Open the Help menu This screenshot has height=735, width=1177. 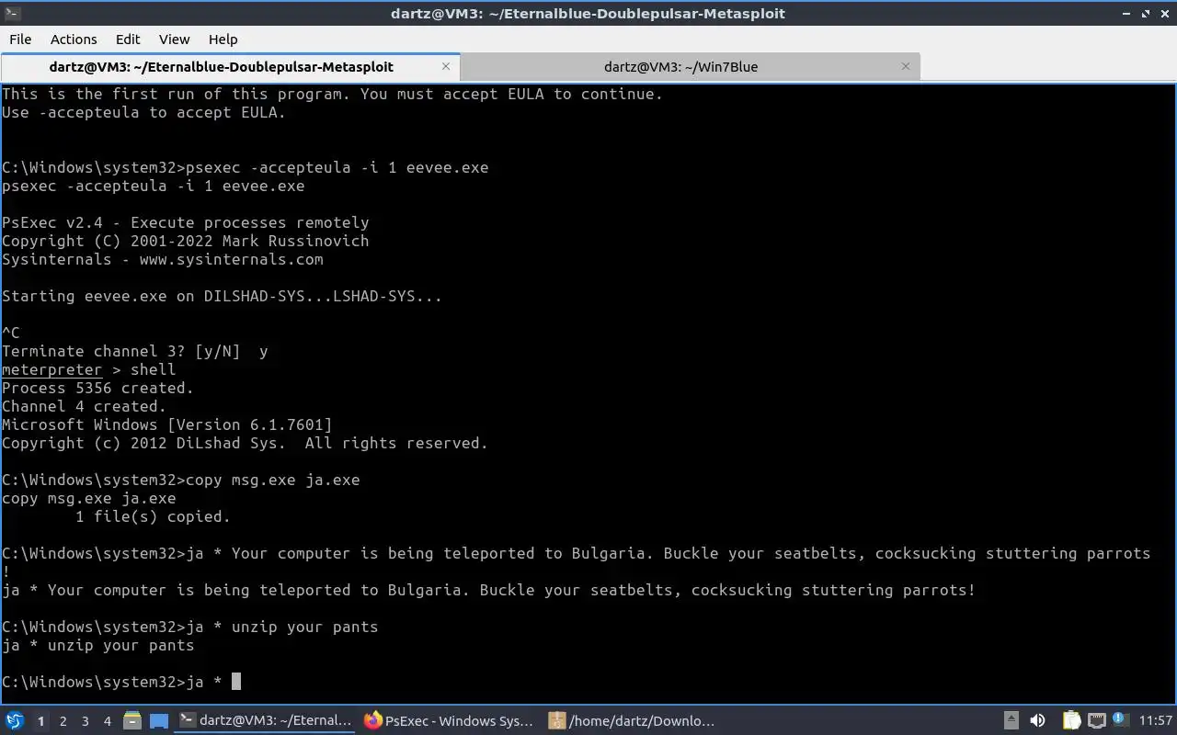[x=223, y=39]
